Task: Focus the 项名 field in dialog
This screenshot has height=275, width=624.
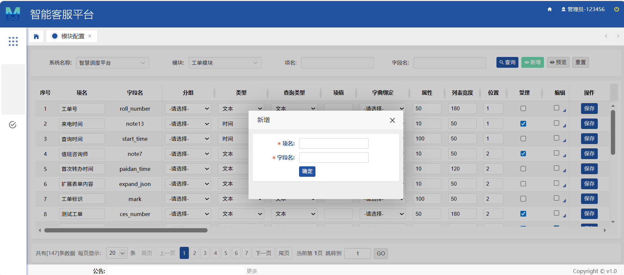Action: (x=333, y=143)
